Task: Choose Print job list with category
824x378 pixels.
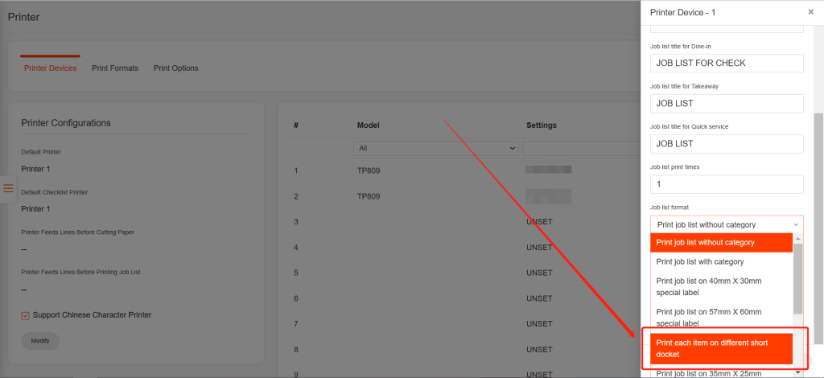Action: 722,261
